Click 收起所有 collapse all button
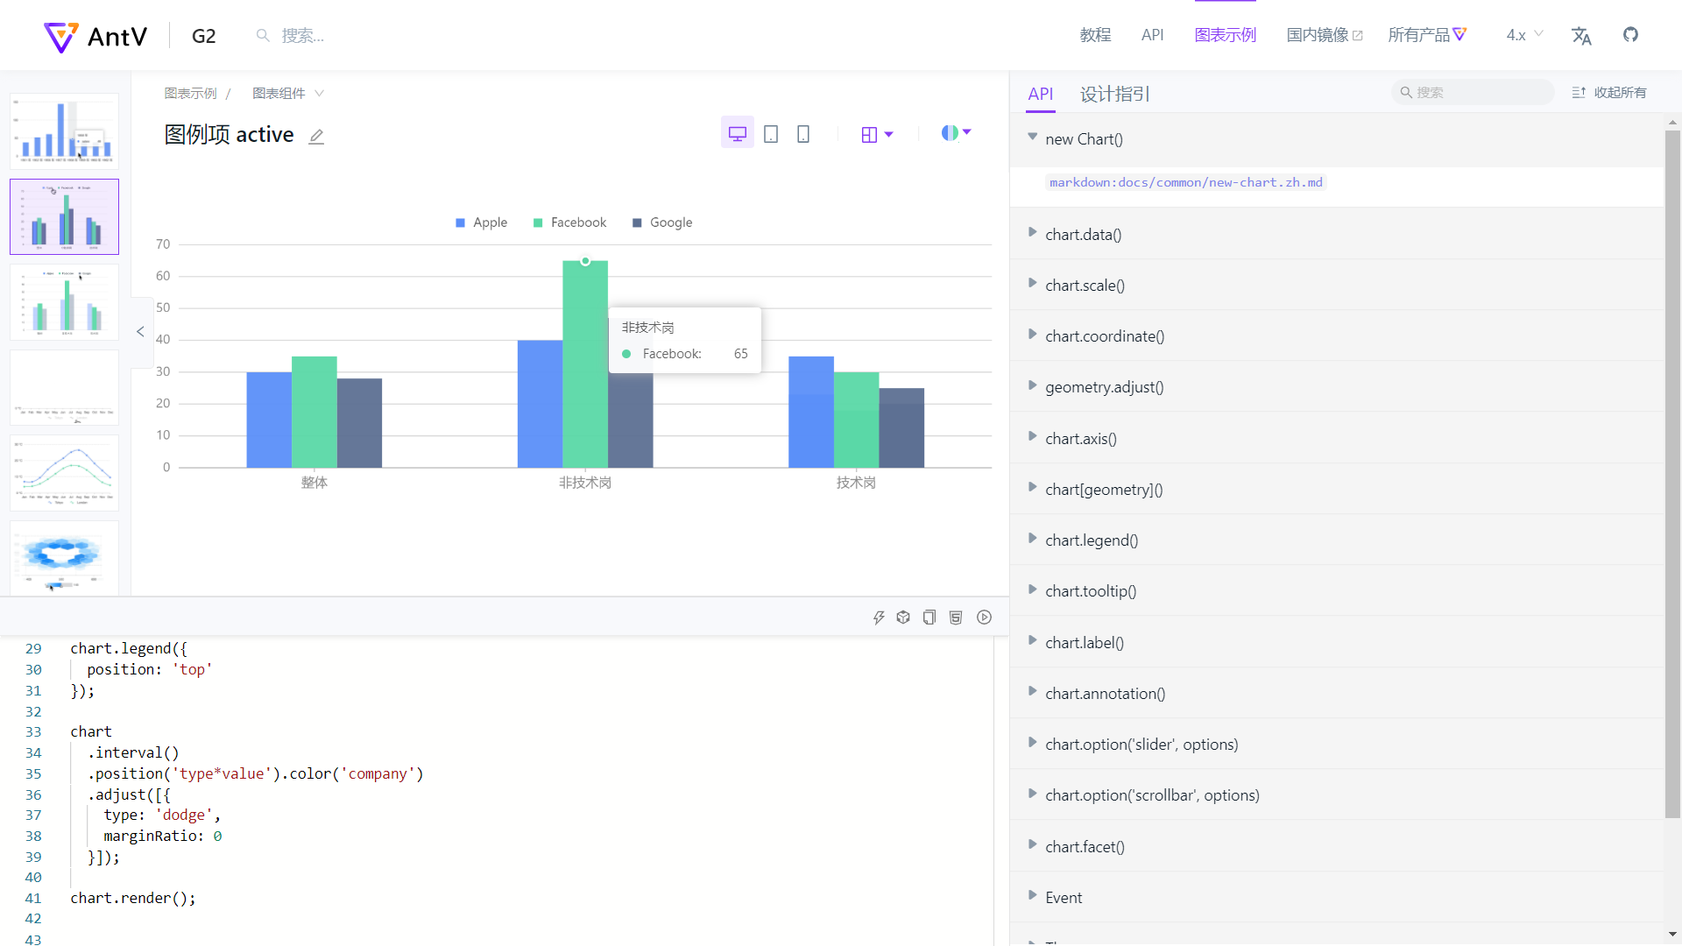The height and width of the screenshot is (946, 1682). pyautogui.click(x=1609, y=93)
